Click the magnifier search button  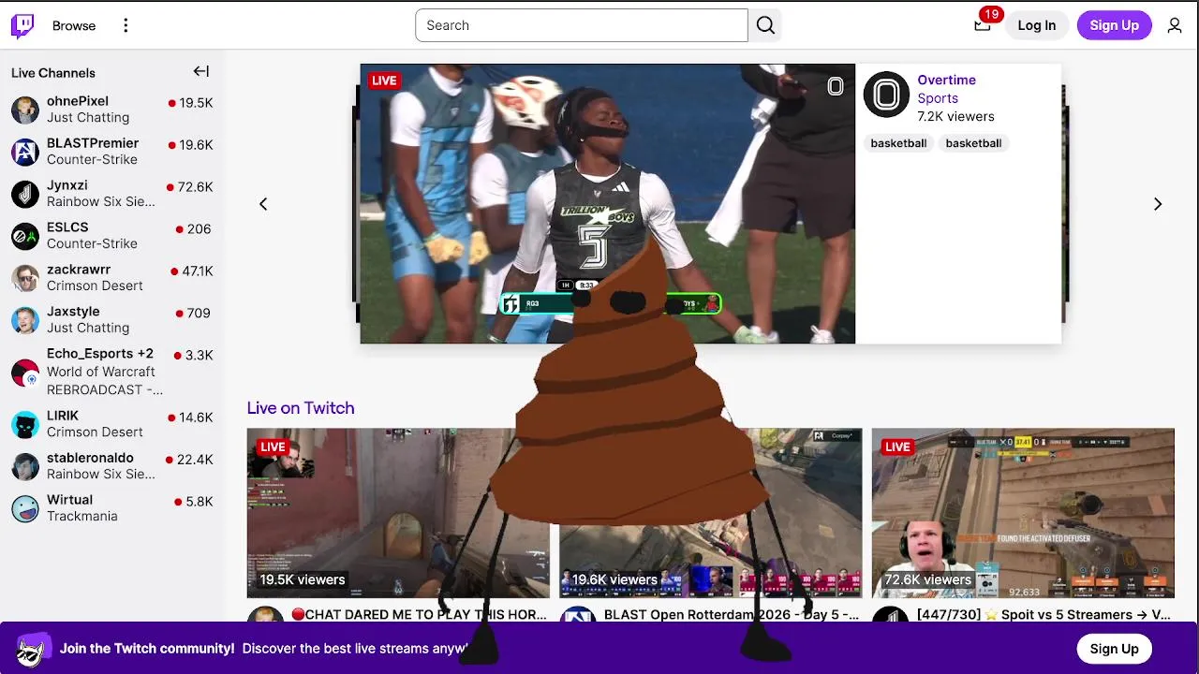click(x=765, y=25)
